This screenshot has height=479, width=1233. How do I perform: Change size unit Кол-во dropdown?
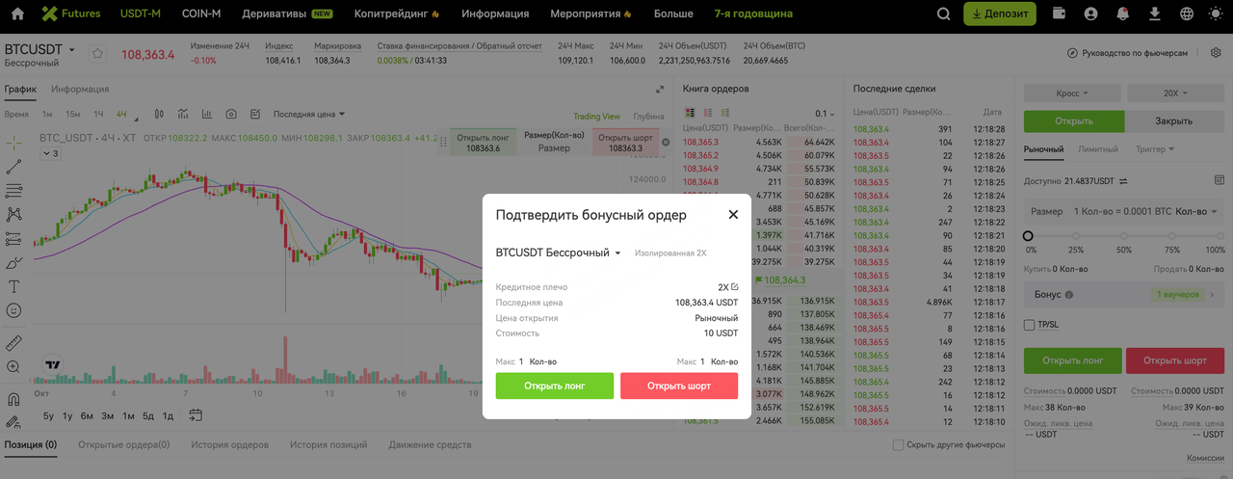1197,211
